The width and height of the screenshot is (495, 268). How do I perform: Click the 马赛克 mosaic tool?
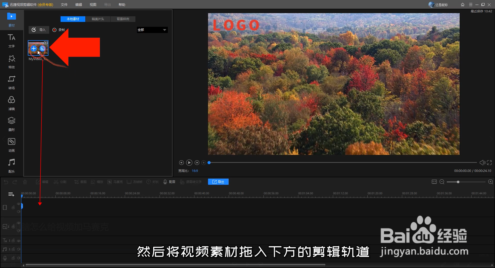coord(115,182)
